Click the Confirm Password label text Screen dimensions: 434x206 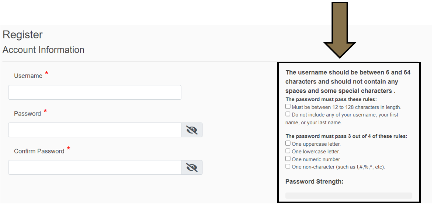[39, 151]
